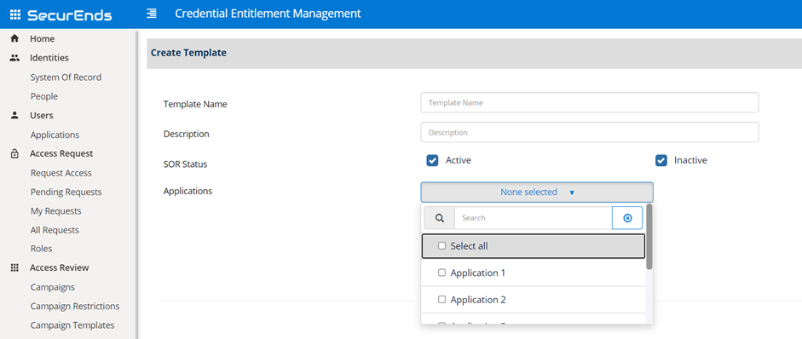Click the dropdown list vertical scrollbar
The height and width of the screenshot is (339, 802).
pyautogui.click(x=649, y=237)
